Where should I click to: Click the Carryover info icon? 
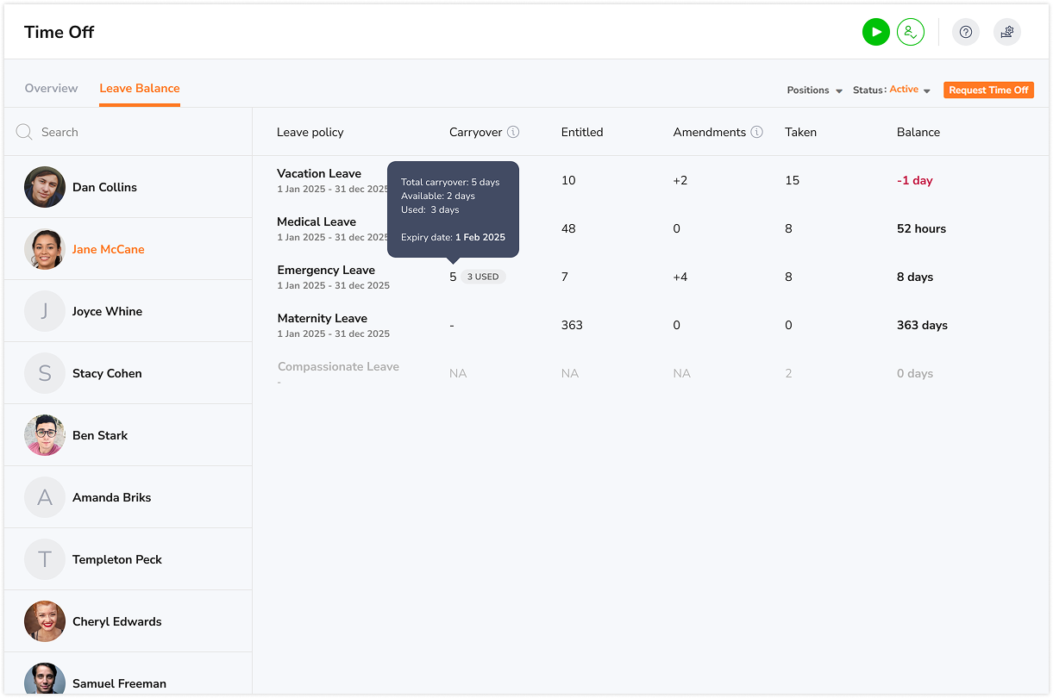tap(513, 132)
